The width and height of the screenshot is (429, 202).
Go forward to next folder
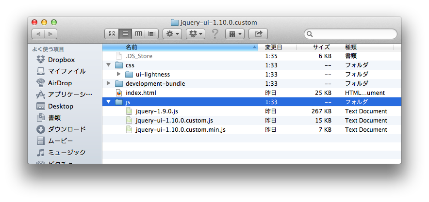point(51,34)
